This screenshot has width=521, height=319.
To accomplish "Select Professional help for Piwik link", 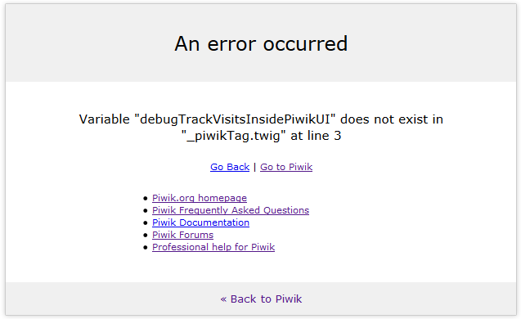I will point(213,247).
